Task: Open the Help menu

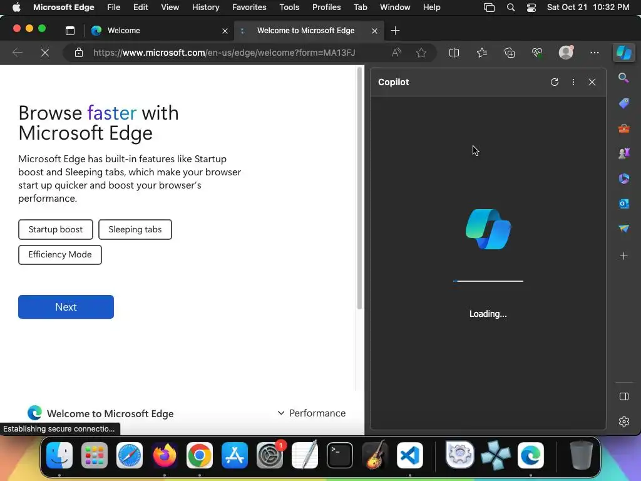Action: tap(432, 8)
